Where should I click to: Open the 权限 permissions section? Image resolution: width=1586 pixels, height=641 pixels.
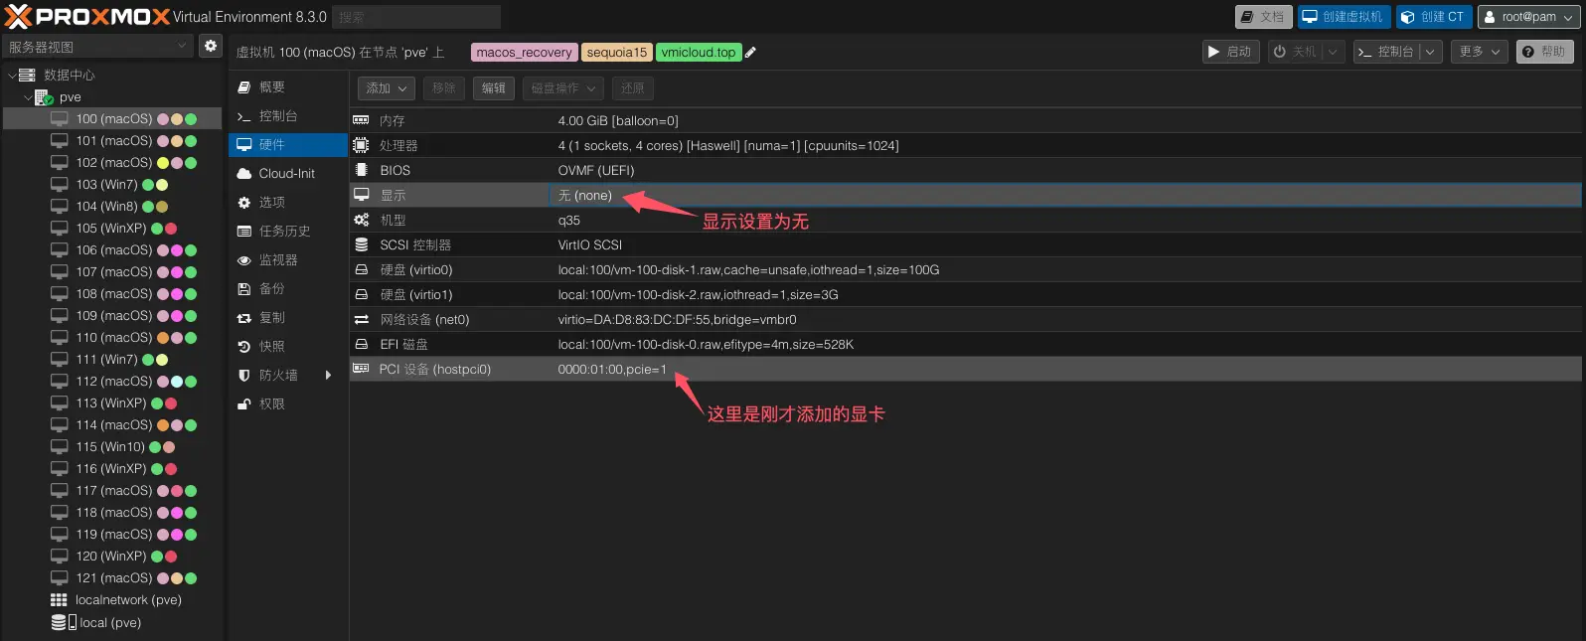pos(288,403)
